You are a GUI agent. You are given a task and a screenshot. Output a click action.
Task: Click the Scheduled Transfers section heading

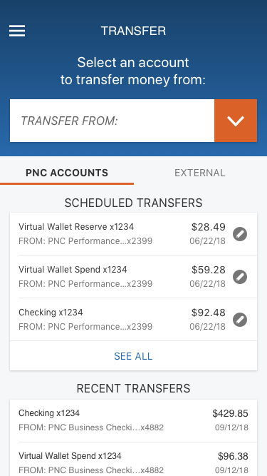click(x=133, y=203)
